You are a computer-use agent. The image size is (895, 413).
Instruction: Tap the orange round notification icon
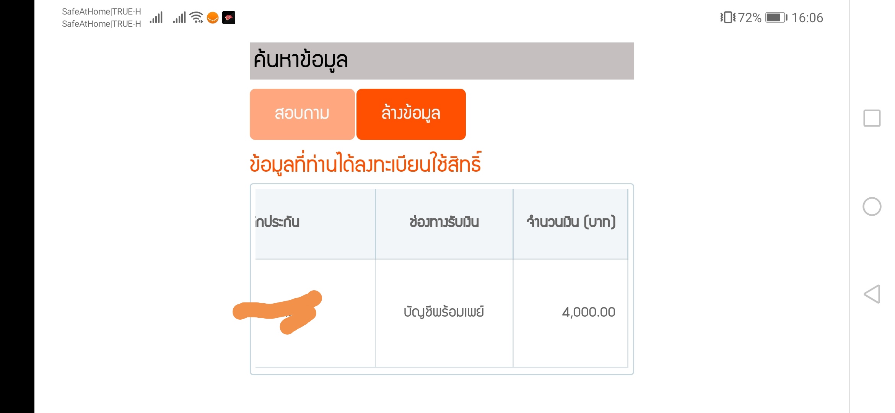click(x=213, y=18)
